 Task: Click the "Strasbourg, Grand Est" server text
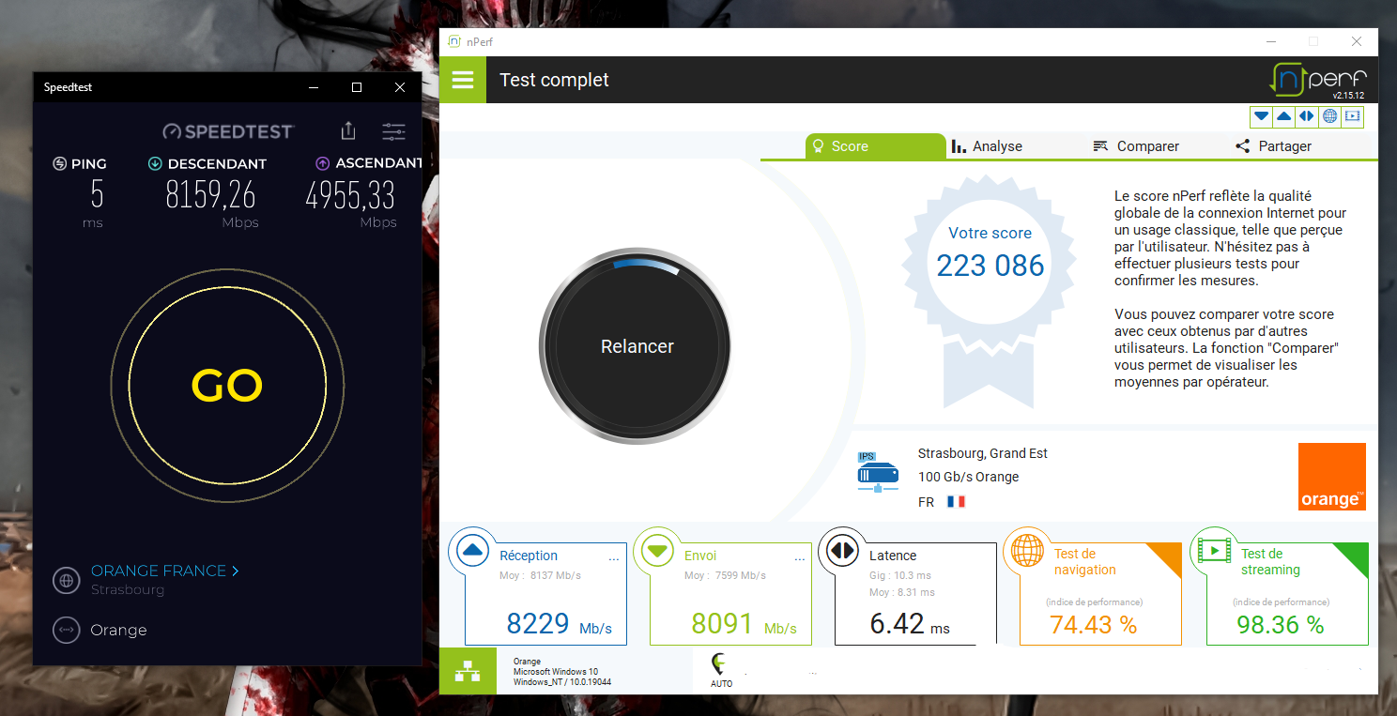click(x=983, y=453)
